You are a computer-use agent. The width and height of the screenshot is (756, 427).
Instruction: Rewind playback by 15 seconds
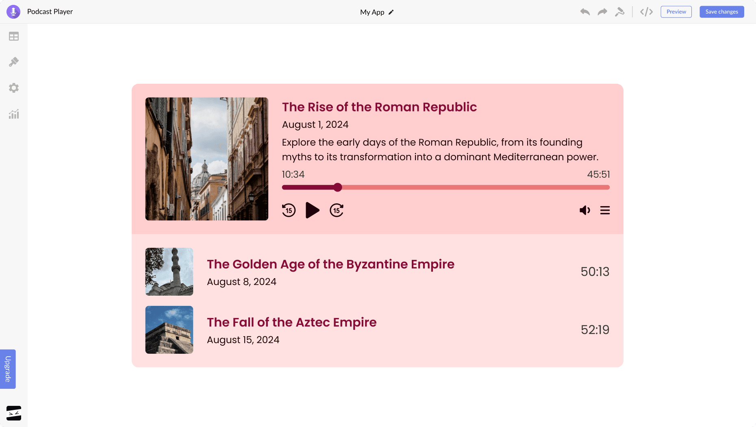[x=289, y=210]
